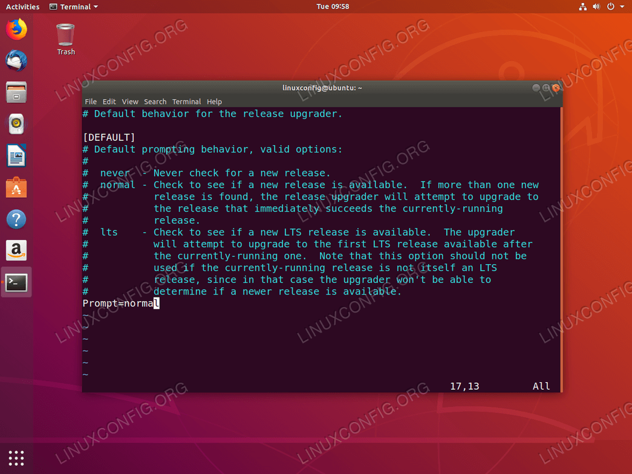This screenshot has height=474, width=632.
Task: Open the clock showing Tue 09:58
Action: click(333, 7)
